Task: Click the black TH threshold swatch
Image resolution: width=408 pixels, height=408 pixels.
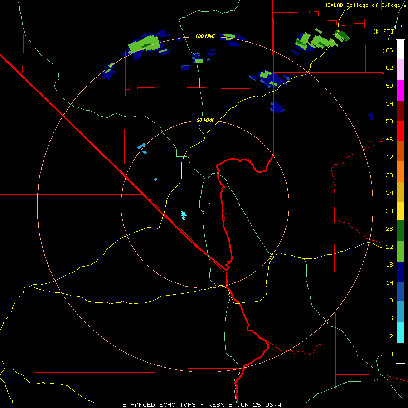Action: coord(400,353)
